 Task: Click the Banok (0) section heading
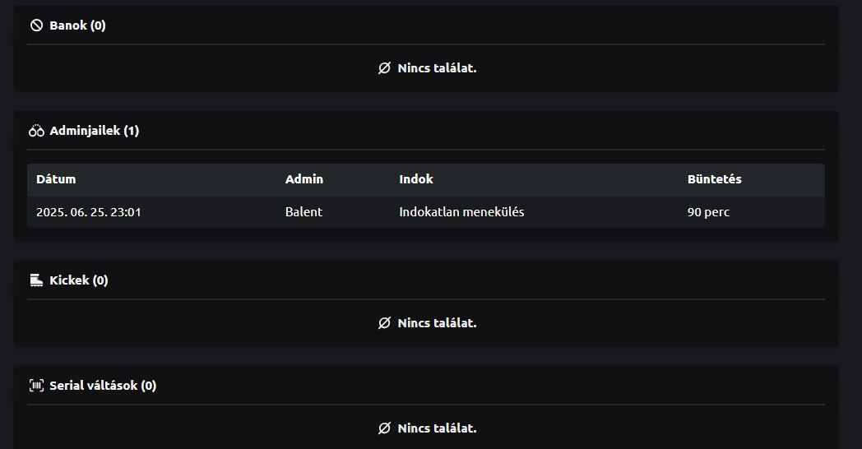77,25
